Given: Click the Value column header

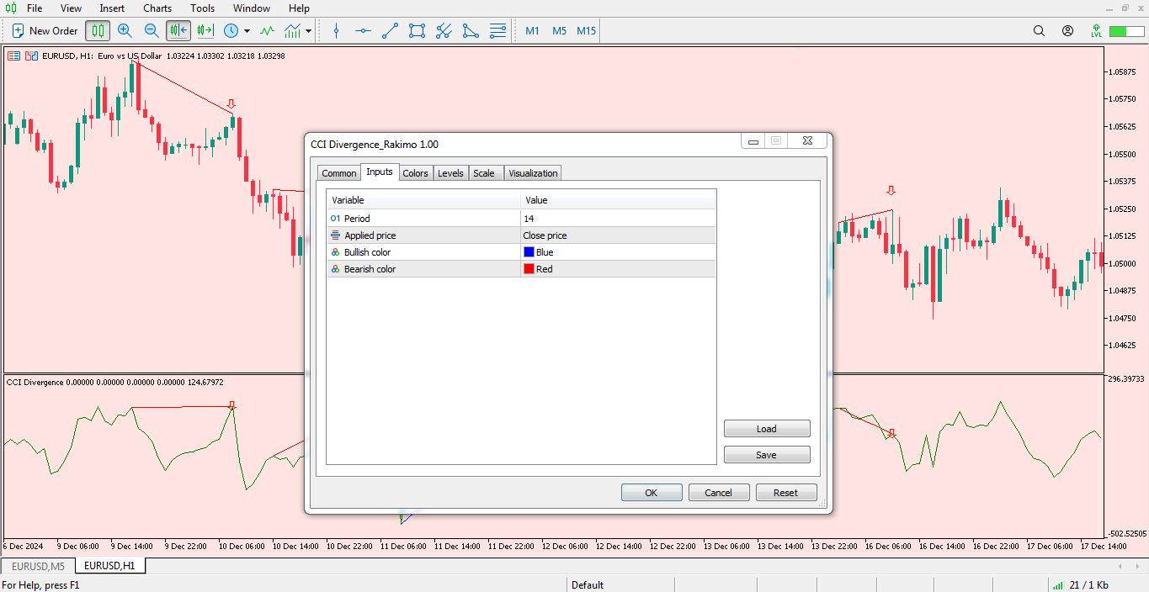Looking at the screenshot, I should click(619, 200).
